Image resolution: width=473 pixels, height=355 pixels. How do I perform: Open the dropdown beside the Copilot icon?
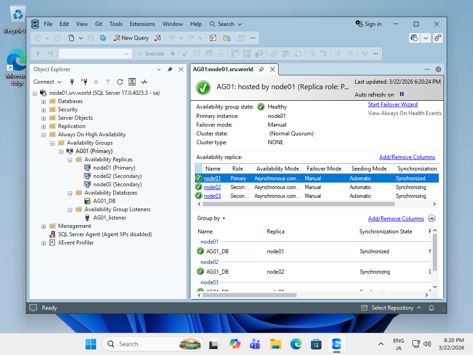point(425,38)
